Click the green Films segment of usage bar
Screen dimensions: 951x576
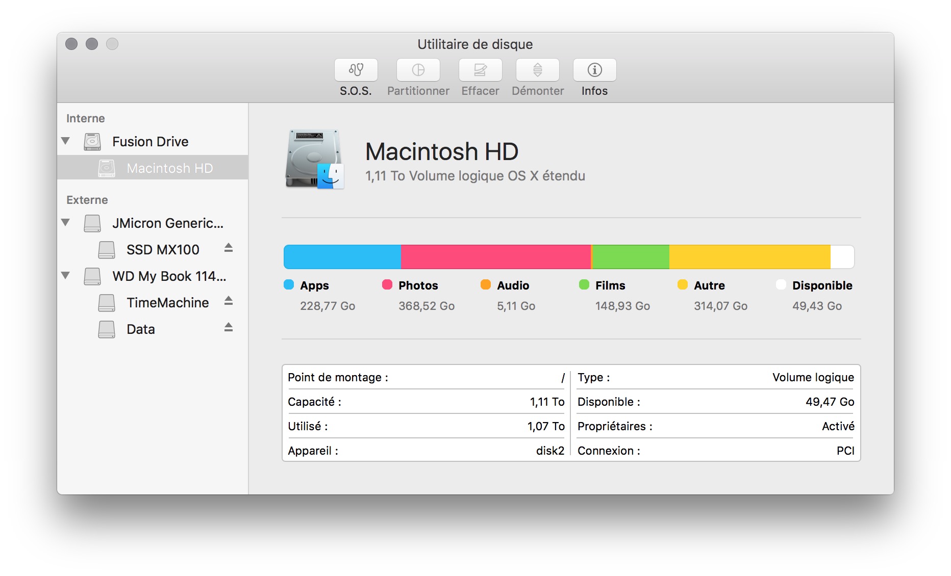tap(631, 256)
